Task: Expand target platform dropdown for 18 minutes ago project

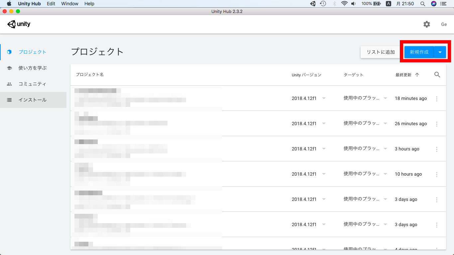Action: [x=385, y=98]
